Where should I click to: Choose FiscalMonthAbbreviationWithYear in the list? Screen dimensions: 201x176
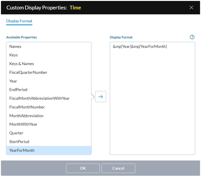pyautogui.click(x=49, y=98)
